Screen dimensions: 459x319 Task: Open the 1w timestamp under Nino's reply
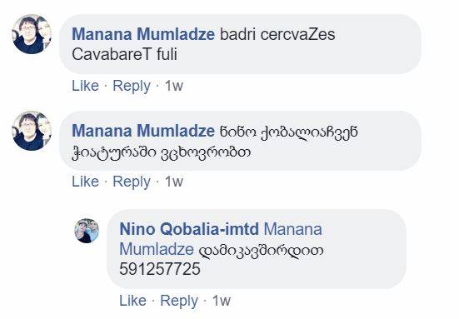click(x=222, y=301)
